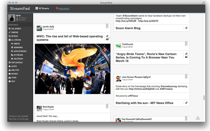Open Bookmarks in the sidebar
This screenshot has height=131, width=210.
(x=17, y=47)
